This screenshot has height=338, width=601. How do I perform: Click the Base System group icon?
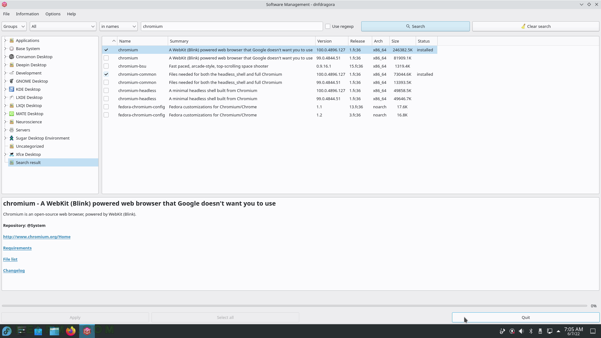click(12, 49)
